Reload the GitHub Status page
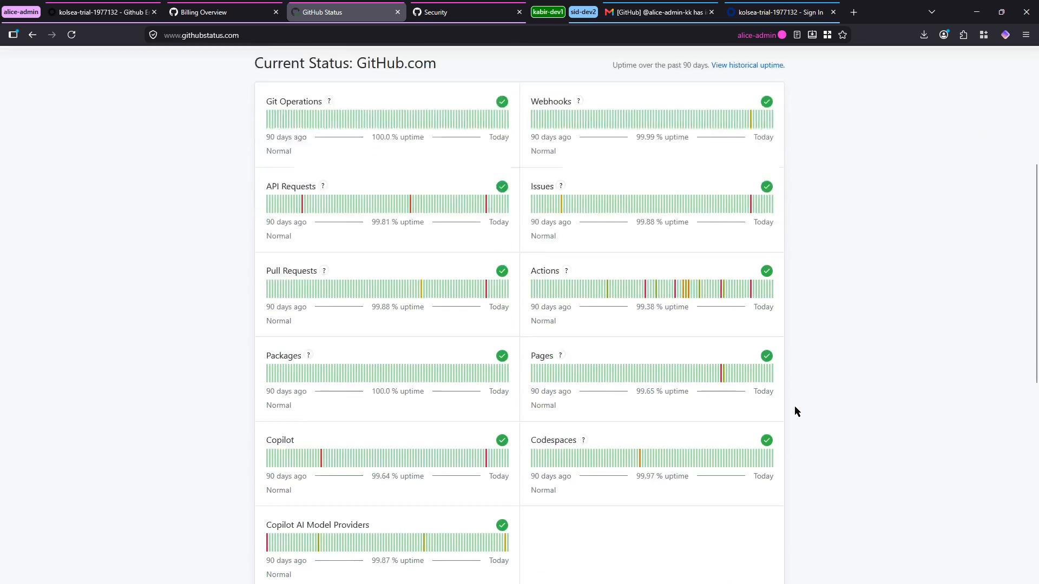This screenshot has width=1039, height=584. tap(71, 35)
